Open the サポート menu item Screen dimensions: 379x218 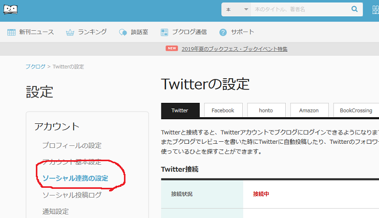(x=242, y=32)
